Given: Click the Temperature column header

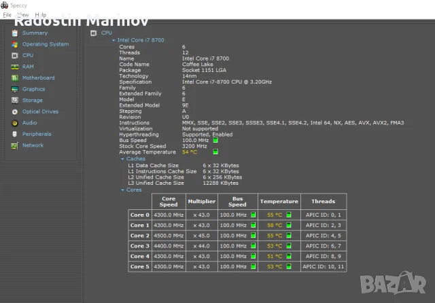Looking at the screenshot, I should point(279,202).
